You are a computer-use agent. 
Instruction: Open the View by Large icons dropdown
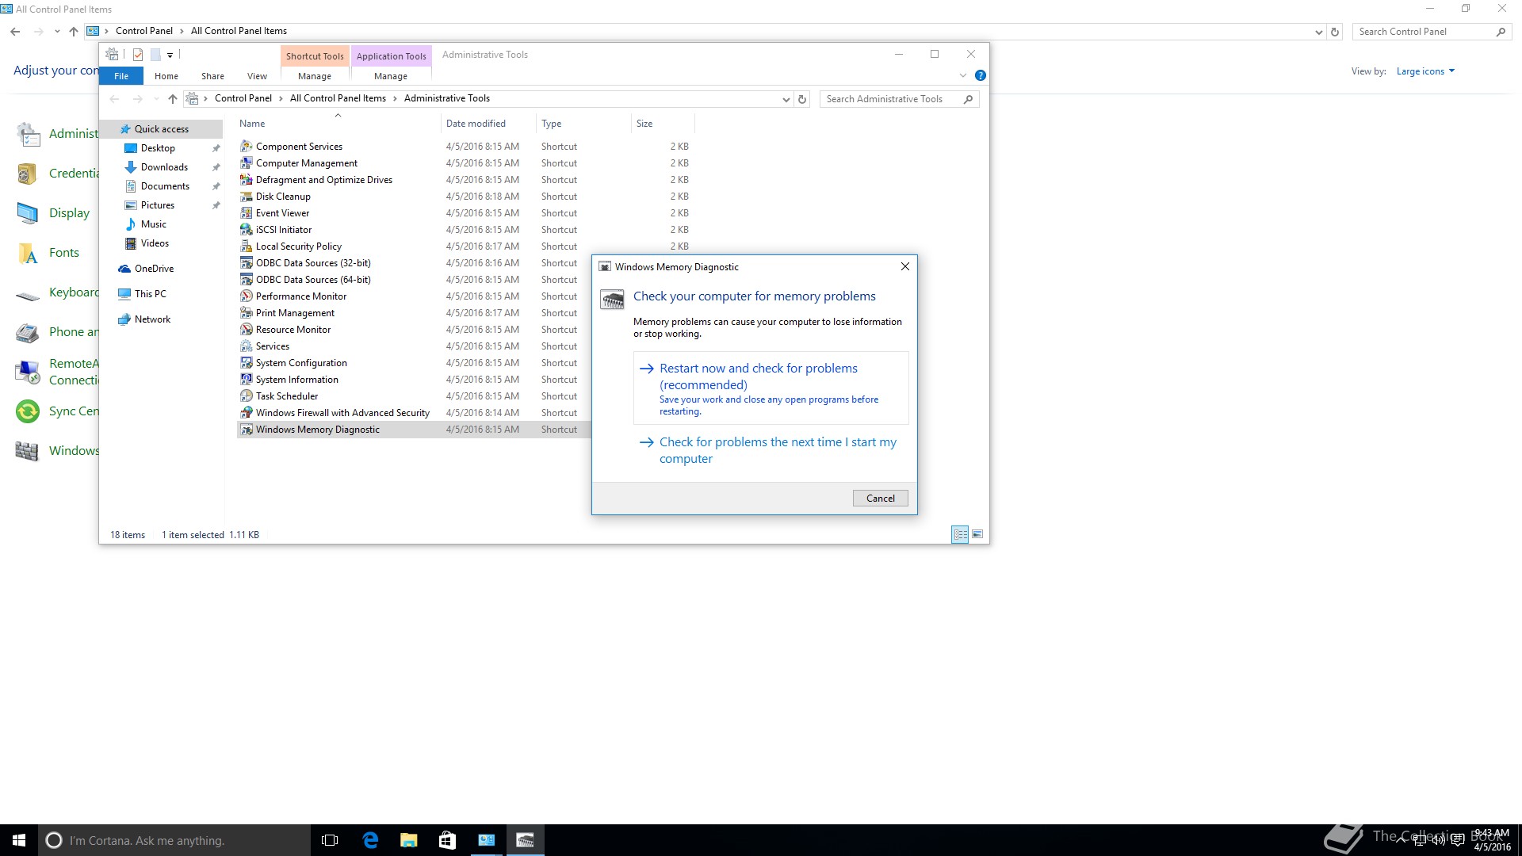tap(1425, 71)
